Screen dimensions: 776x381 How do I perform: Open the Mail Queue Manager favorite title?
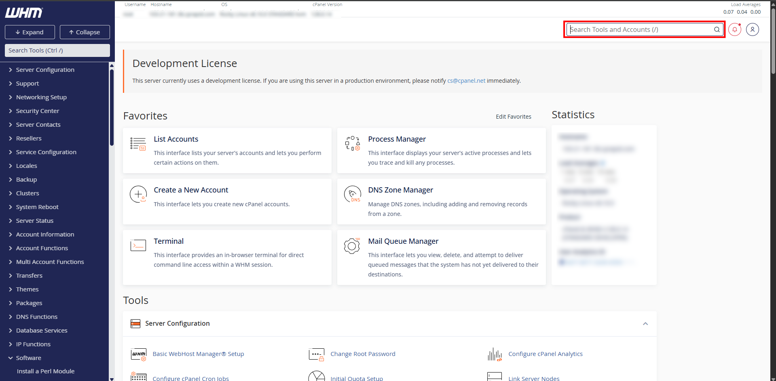tap(403, 241)
